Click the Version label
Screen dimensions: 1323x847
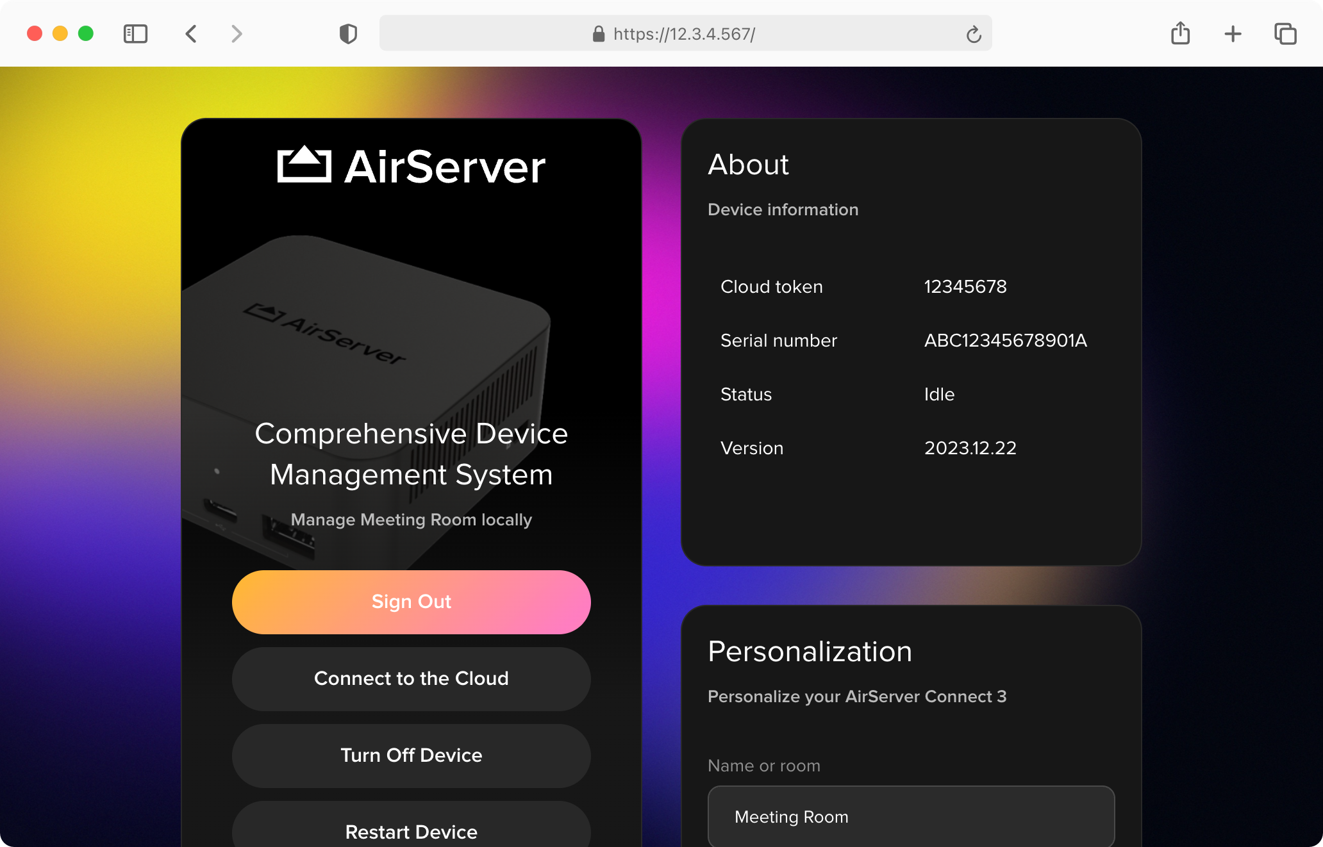click(x=752, y=448)
